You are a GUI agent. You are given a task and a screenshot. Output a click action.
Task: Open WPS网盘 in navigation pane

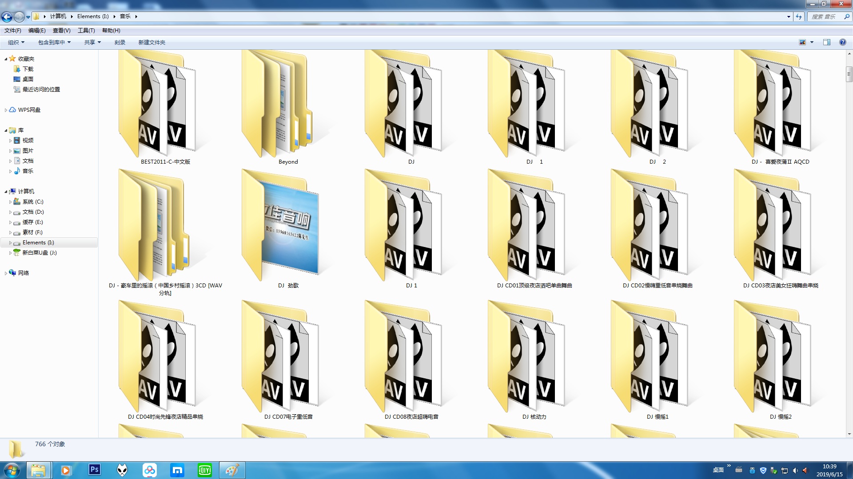point(29,110)
